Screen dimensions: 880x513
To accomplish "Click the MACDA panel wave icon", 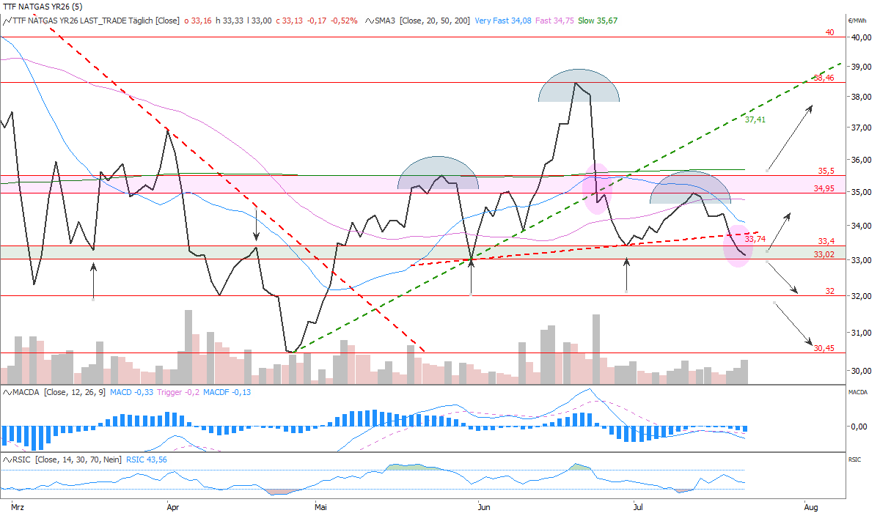I will [x=7, y=393].
